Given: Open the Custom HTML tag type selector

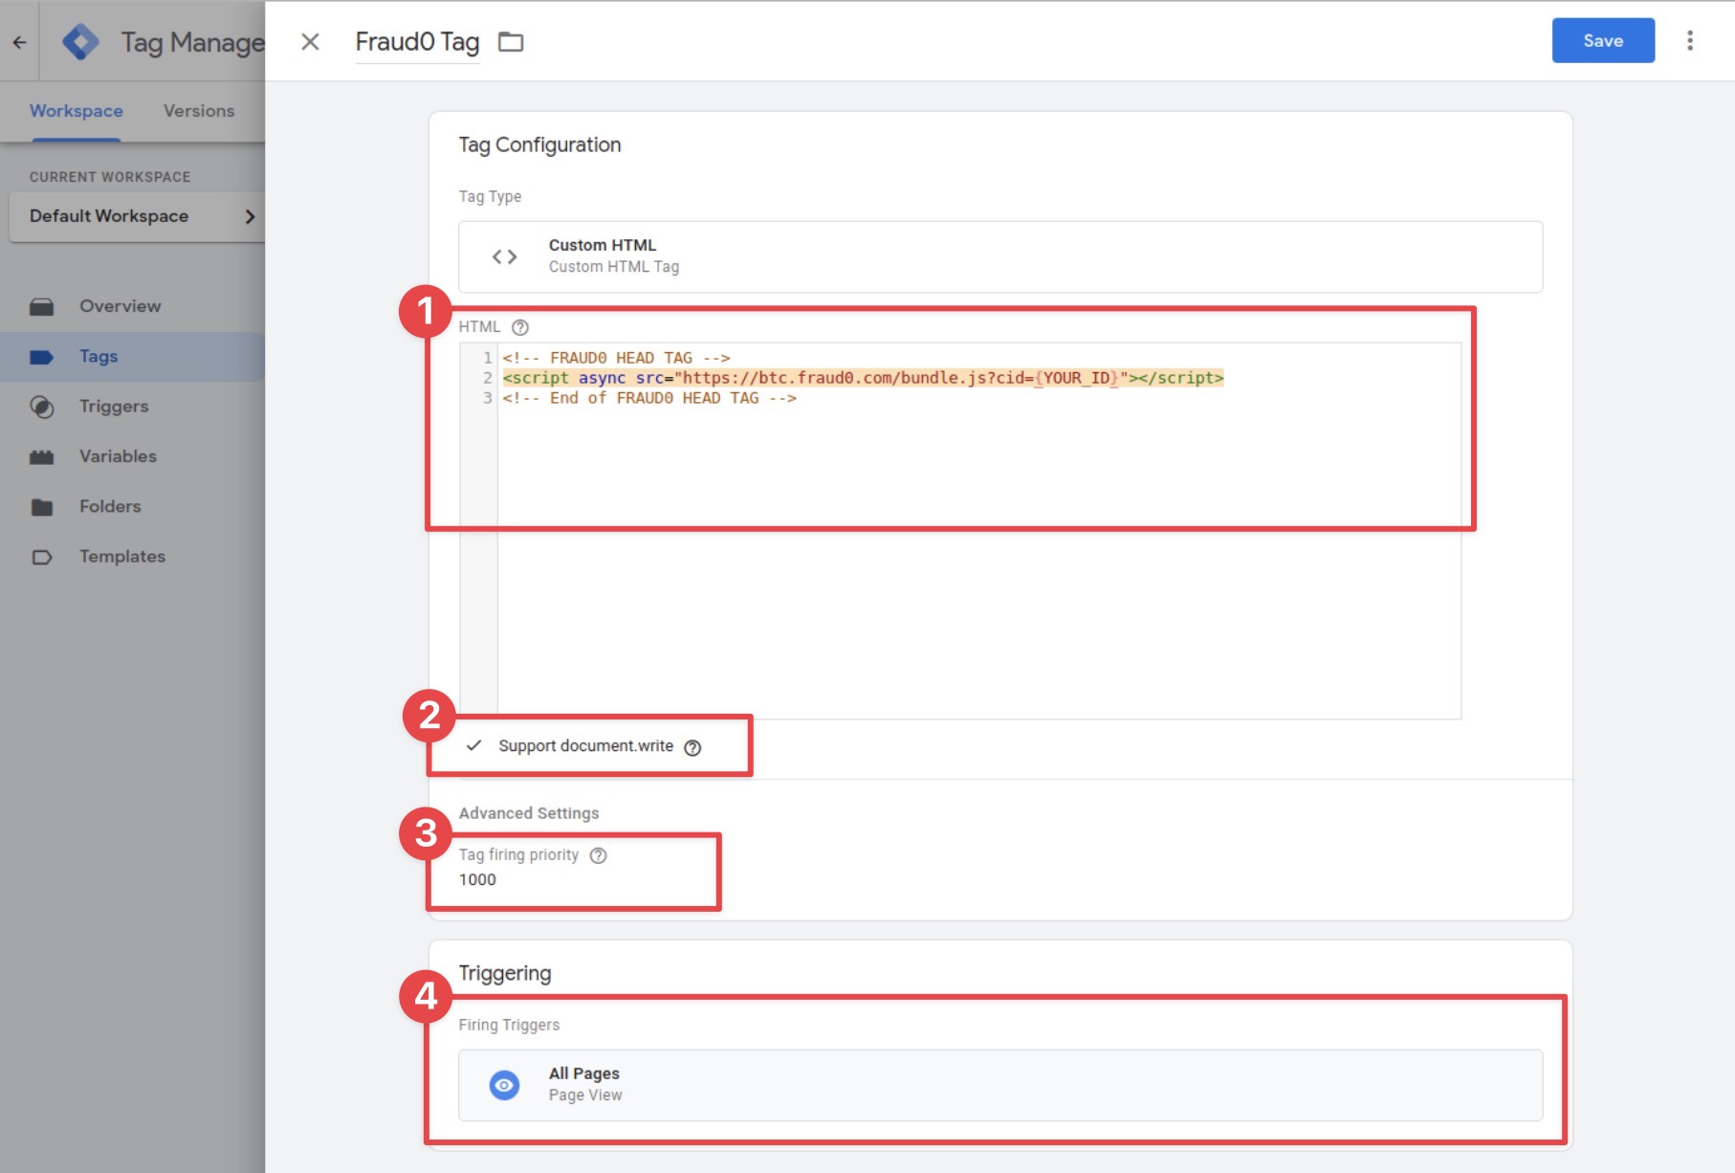Looking at the screenshot, I should [999, 256].
